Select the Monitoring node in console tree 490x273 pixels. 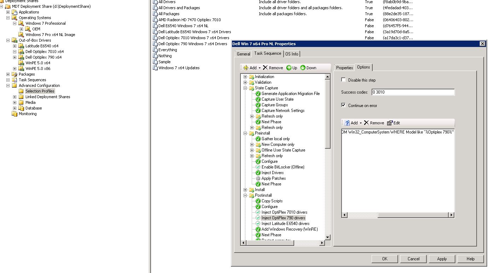[x=28, y=114]
